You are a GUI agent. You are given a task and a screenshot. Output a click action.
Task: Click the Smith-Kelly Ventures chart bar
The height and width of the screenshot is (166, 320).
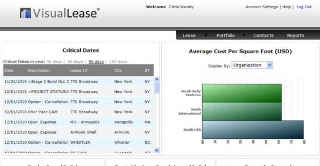(242, 93)
